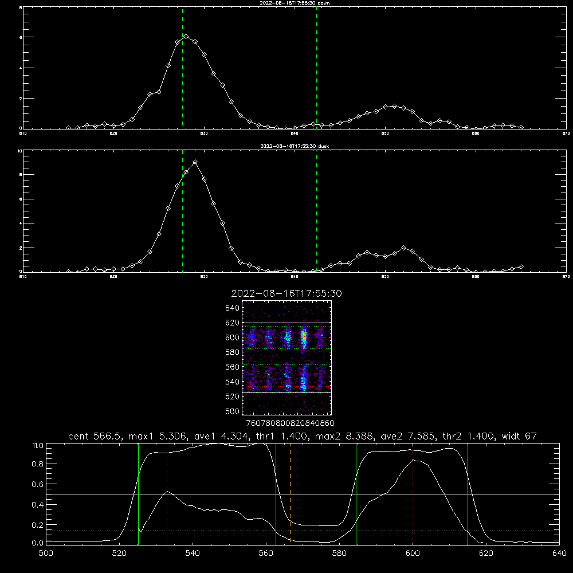Click the '2022-08-16T17:55:30 dusk' plot title

(x=295, y=146)
